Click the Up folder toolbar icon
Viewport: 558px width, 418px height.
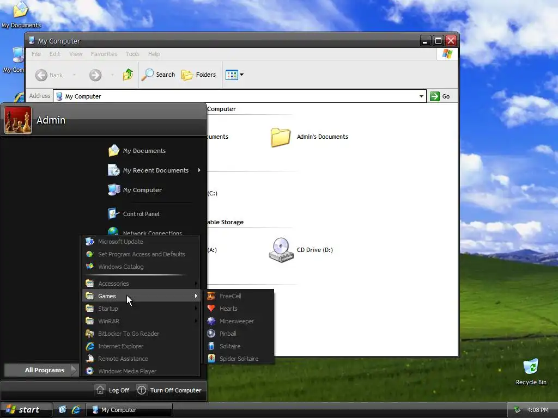[x=128, y=75]
